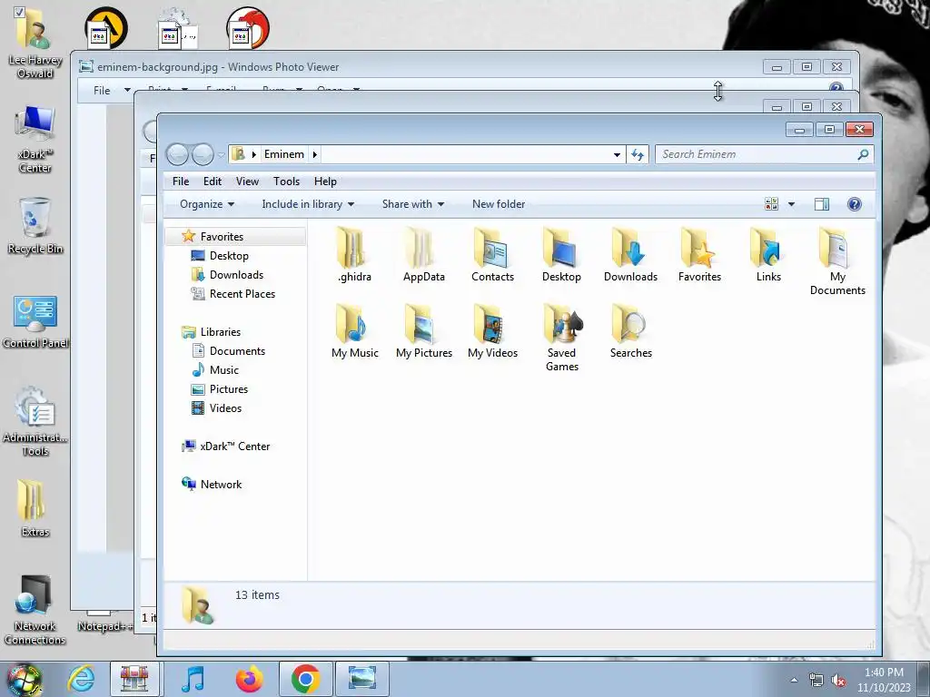Open the .ghidra folder

click(x=355, y=254)
